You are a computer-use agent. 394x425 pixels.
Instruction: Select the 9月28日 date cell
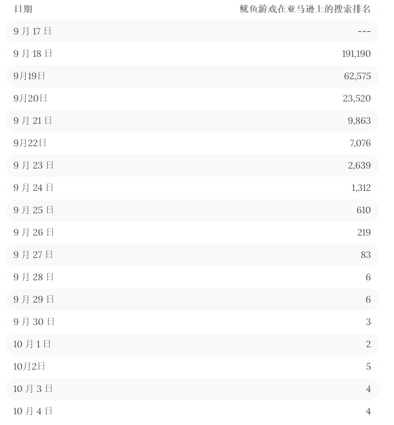(x=34, y=277)
